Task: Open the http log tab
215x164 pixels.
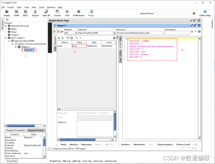Action: (66, 161)
